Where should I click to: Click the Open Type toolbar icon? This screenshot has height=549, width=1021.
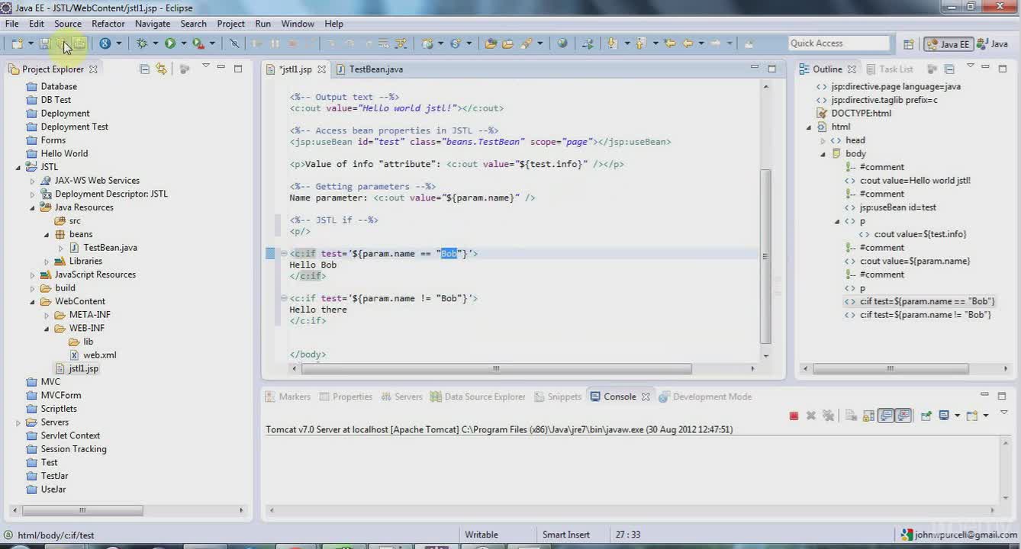point(491,43)
